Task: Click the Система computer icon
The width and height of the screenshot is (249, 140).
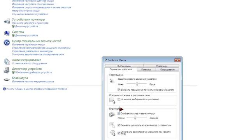Action: [x=7, y=33]
